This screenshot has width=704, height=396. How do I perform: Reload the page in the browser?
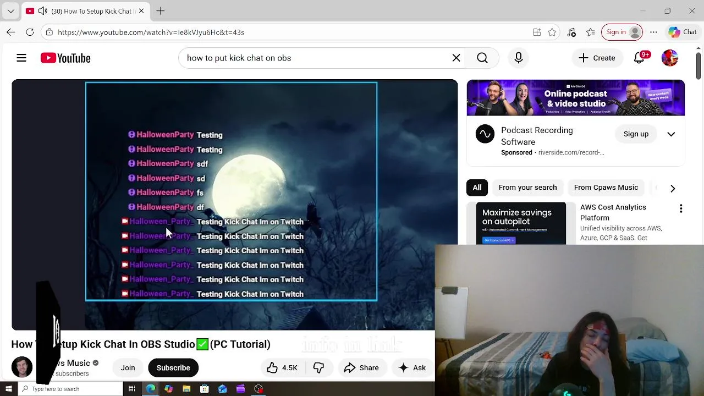30,32
